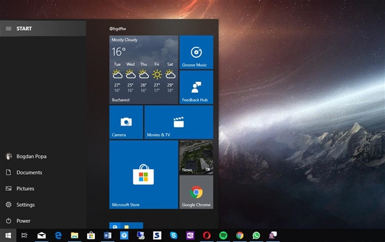This screenshot has width=385, height=242.
Task: Open Pictures from the Start sidebar
Action: tap(43, 189)
